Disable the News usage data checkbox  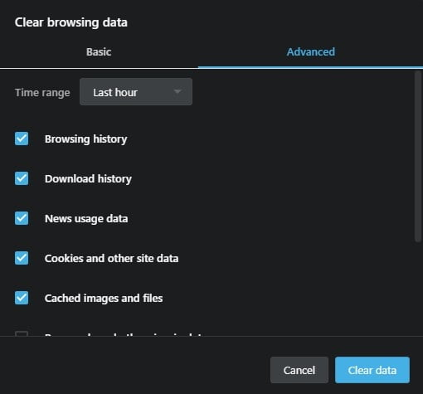coord(22,218)
